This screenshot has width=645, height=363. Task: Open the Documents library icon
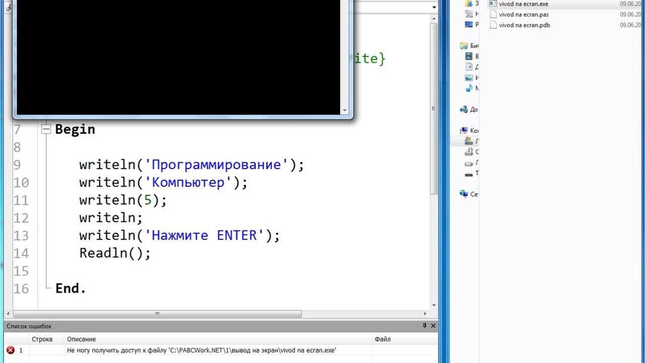[469, 67]
